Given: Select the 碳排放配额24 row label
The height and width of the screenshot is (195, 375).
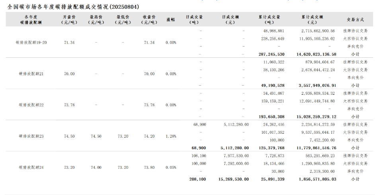Looking at the screenshot, I should pos(31,167).
